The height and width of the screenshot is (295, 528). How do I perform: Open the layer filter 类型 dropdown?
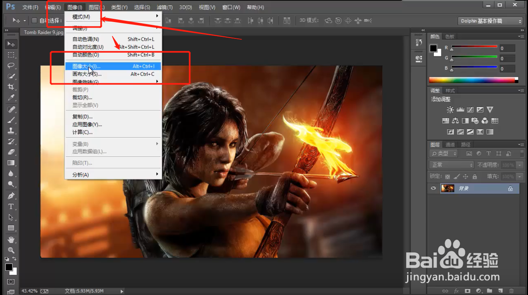(x=443, y=153)
